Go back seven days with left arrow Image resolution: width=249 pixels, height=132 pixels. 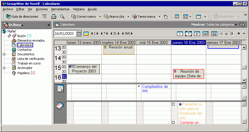pos(102,33)
